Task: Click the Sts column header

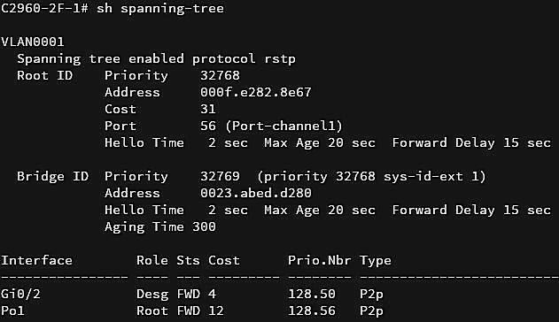Action: tap(188, 260)
